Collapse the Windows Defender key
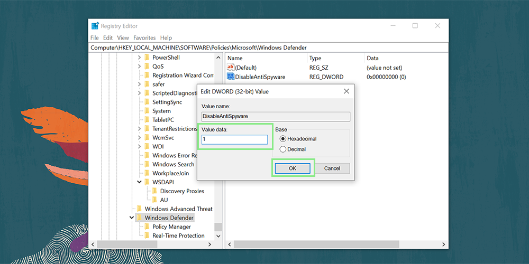The width and height of the screenshot is (529, 264). (132, 218)
